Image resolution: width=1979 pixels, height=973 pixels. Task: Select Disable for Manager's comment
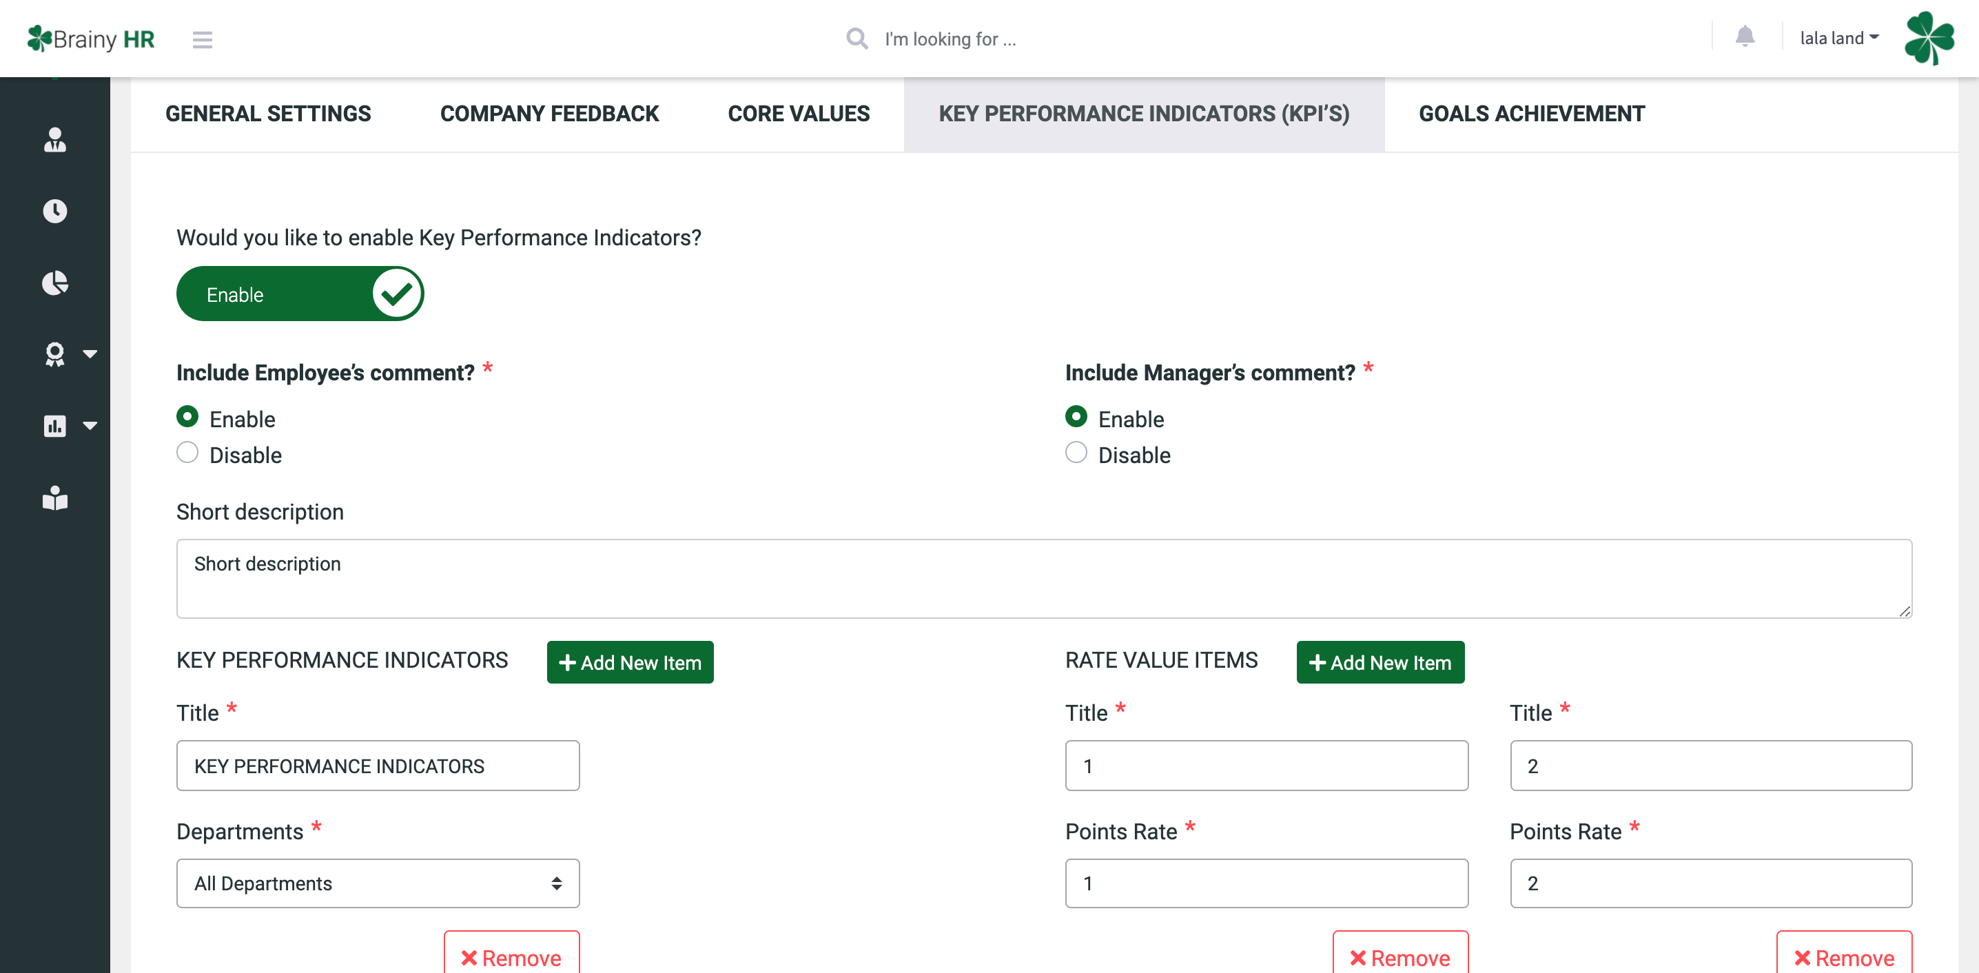pos(1076,453)
